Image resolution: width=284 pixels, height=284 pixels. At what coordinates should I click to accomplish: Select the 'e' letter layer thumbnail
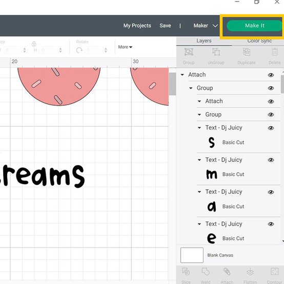tap(212, 238)
